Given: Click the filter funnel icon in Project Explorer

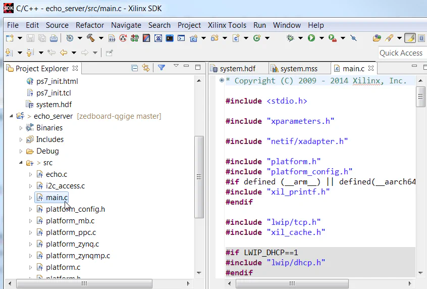Looking at the screenshot, I should 162,68.
